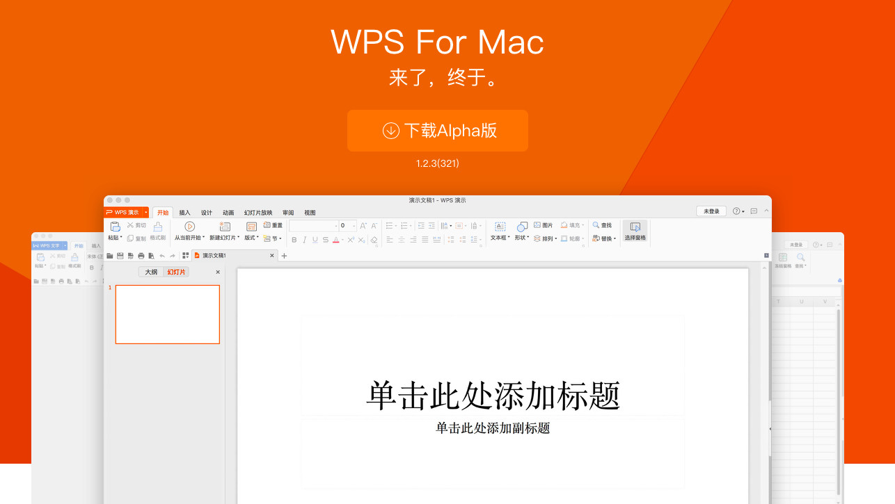
Task: Increase font size with the larger A icon
Action: 363,226
